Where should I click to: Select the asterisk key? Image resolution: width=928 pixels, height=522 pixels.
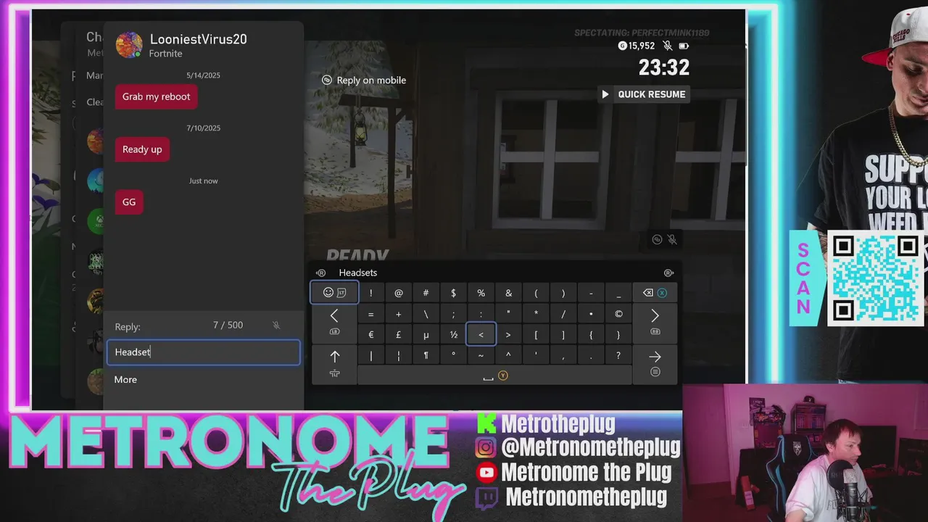tap(536, 315)
